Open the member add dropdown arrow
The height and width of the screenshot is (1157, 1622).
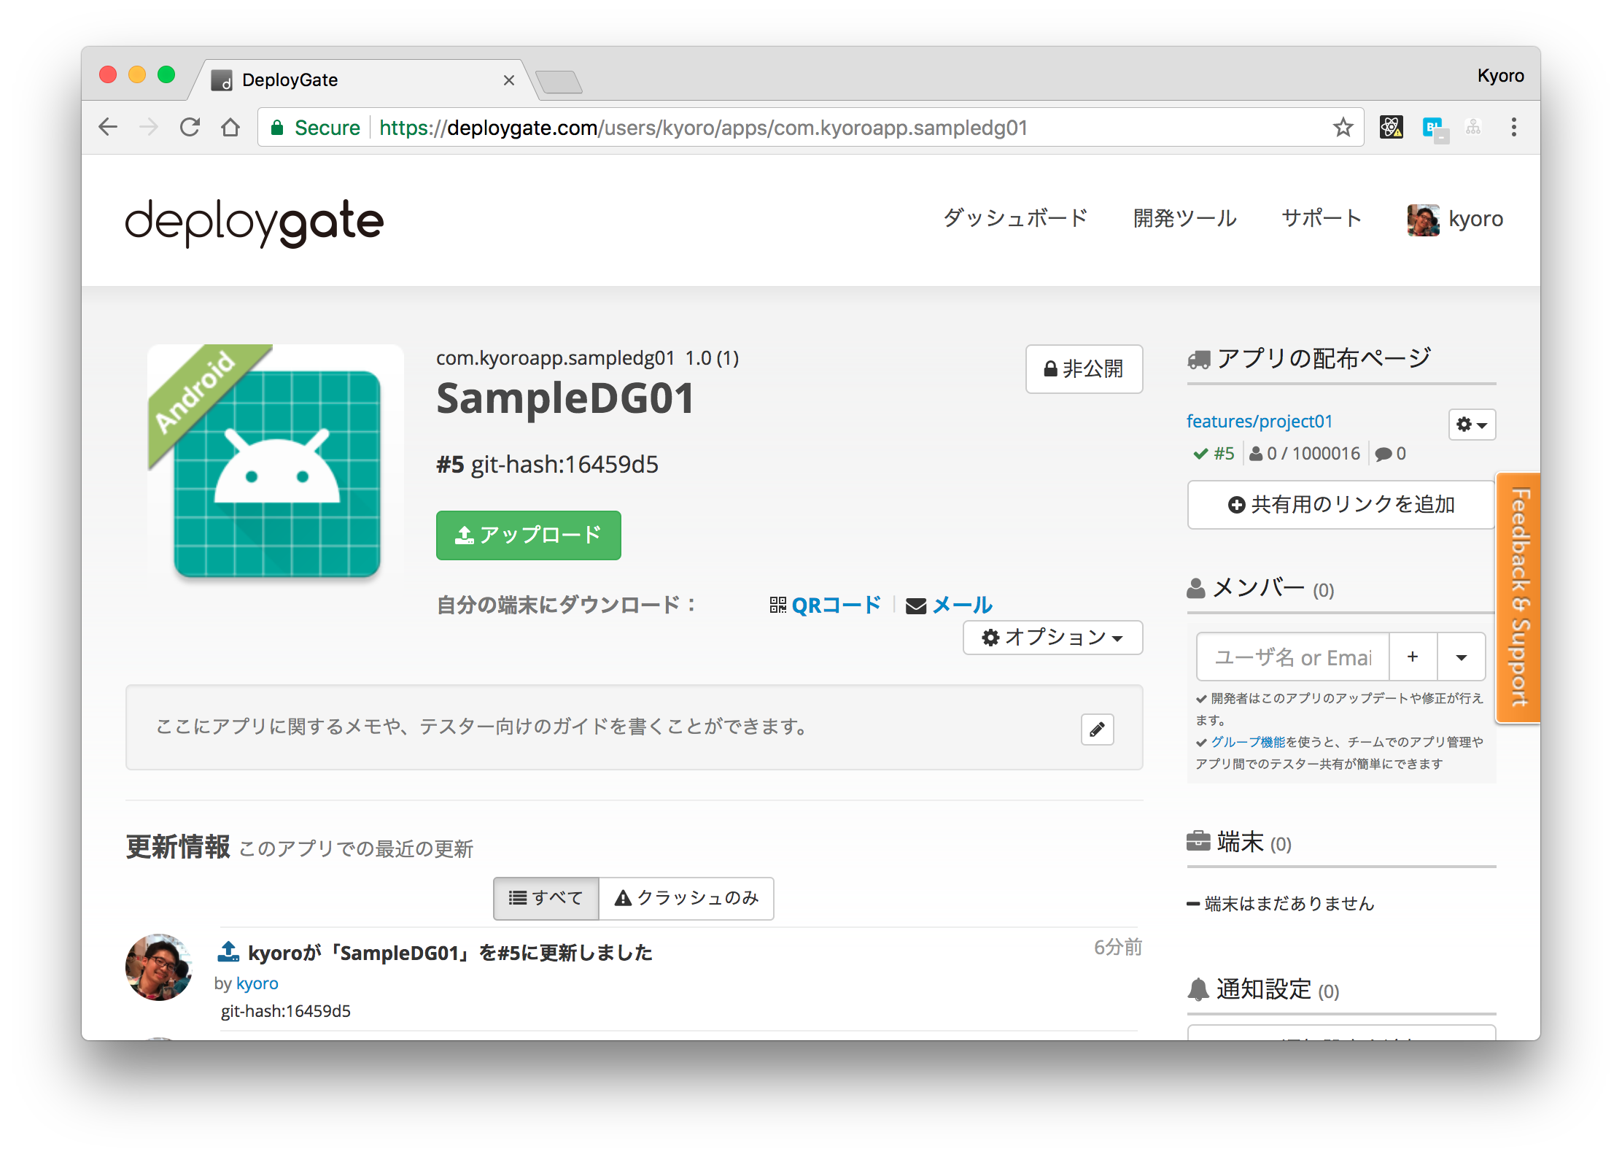1461,657
